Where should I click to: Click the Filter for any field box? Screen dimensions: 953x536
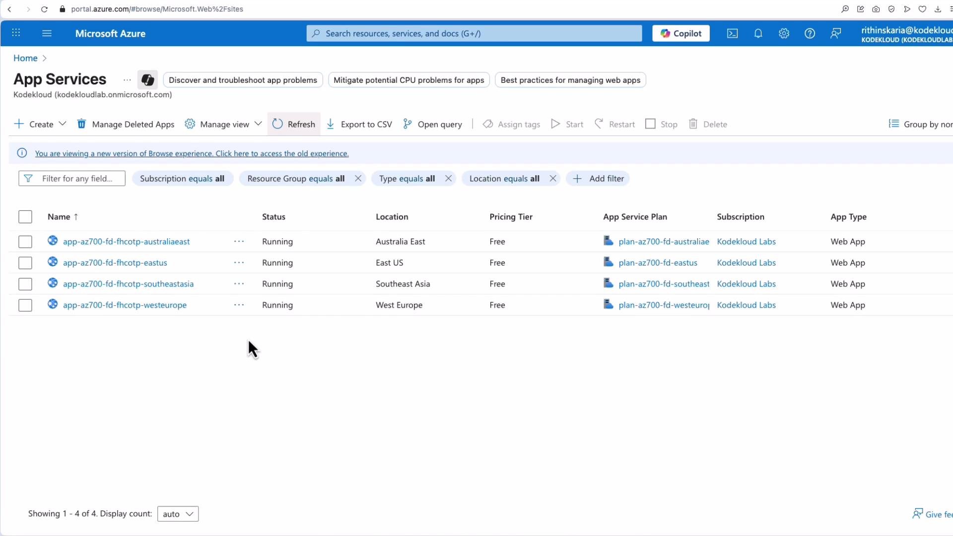pos(72,178)
